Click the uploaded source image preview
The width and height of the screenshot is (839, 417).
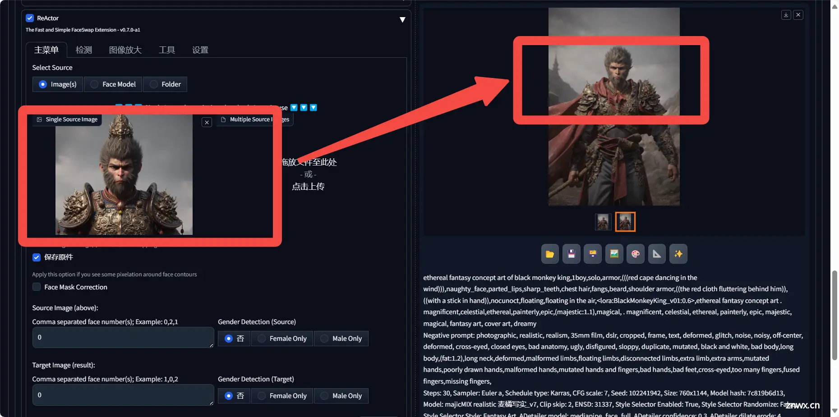point(124,174)
